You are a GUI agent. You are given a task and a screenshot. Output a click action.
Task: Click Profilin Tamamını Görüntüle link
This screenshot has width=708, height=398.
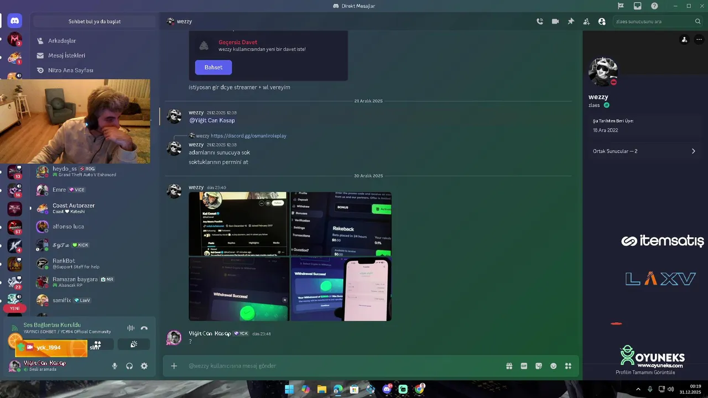coord(645,372)
